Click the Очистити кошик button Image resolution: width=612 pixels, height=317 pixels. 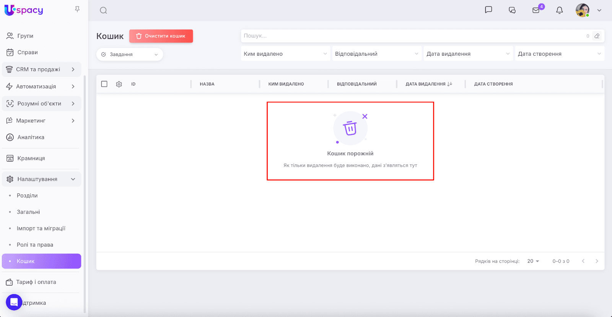pyautogui.click(x=161, y=36)
